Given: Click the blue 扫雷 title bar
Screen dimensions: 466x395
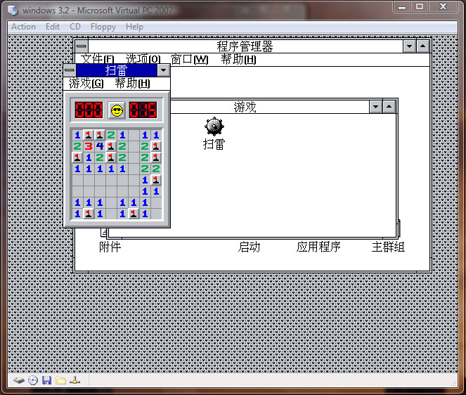Looking at the screenshot, I should point(117,70).
